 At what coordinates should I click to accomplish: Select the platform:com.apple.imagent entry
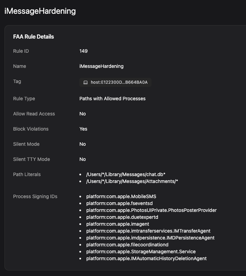tap(118, 224)
